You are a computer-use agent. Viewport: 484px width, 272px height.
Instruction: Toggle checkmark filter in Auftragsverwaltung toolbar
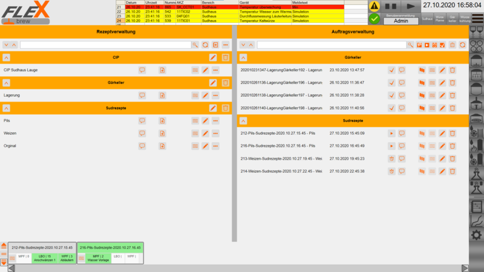tap(442, 45)
